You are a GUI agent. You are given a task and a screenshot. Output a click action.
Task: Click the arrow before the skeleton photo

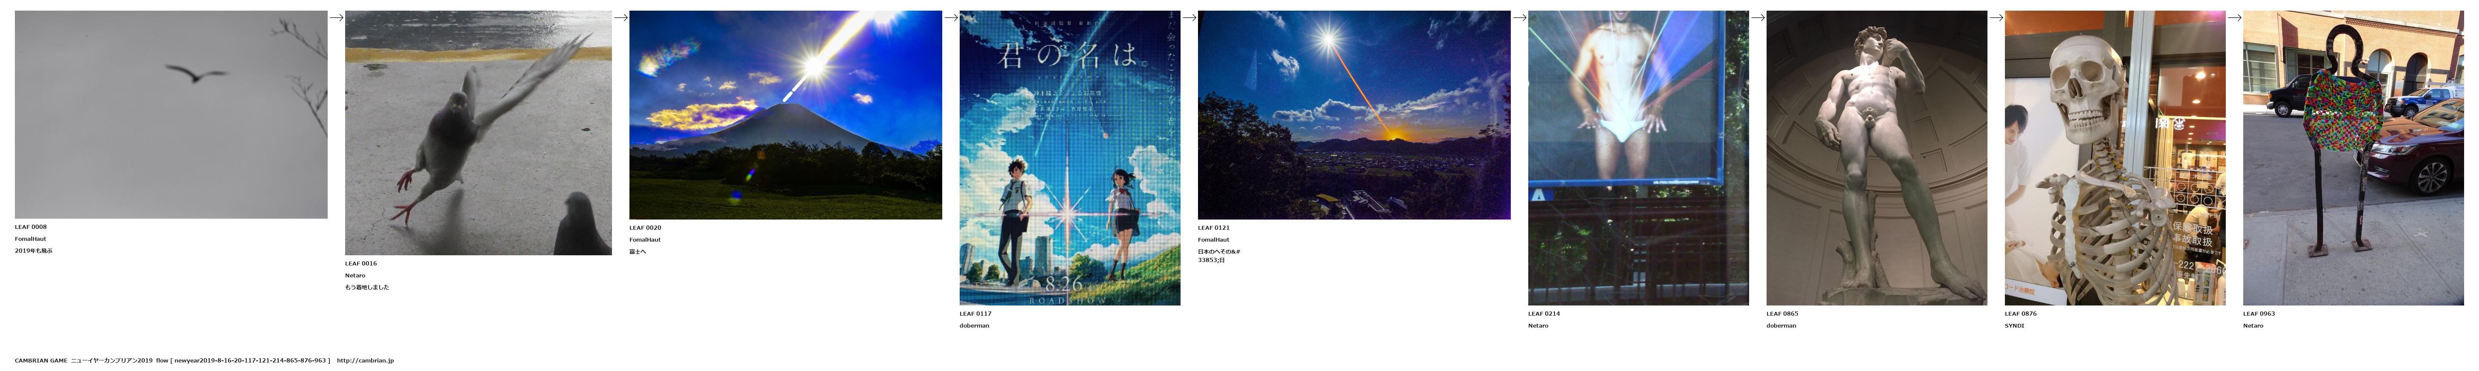1996,17
